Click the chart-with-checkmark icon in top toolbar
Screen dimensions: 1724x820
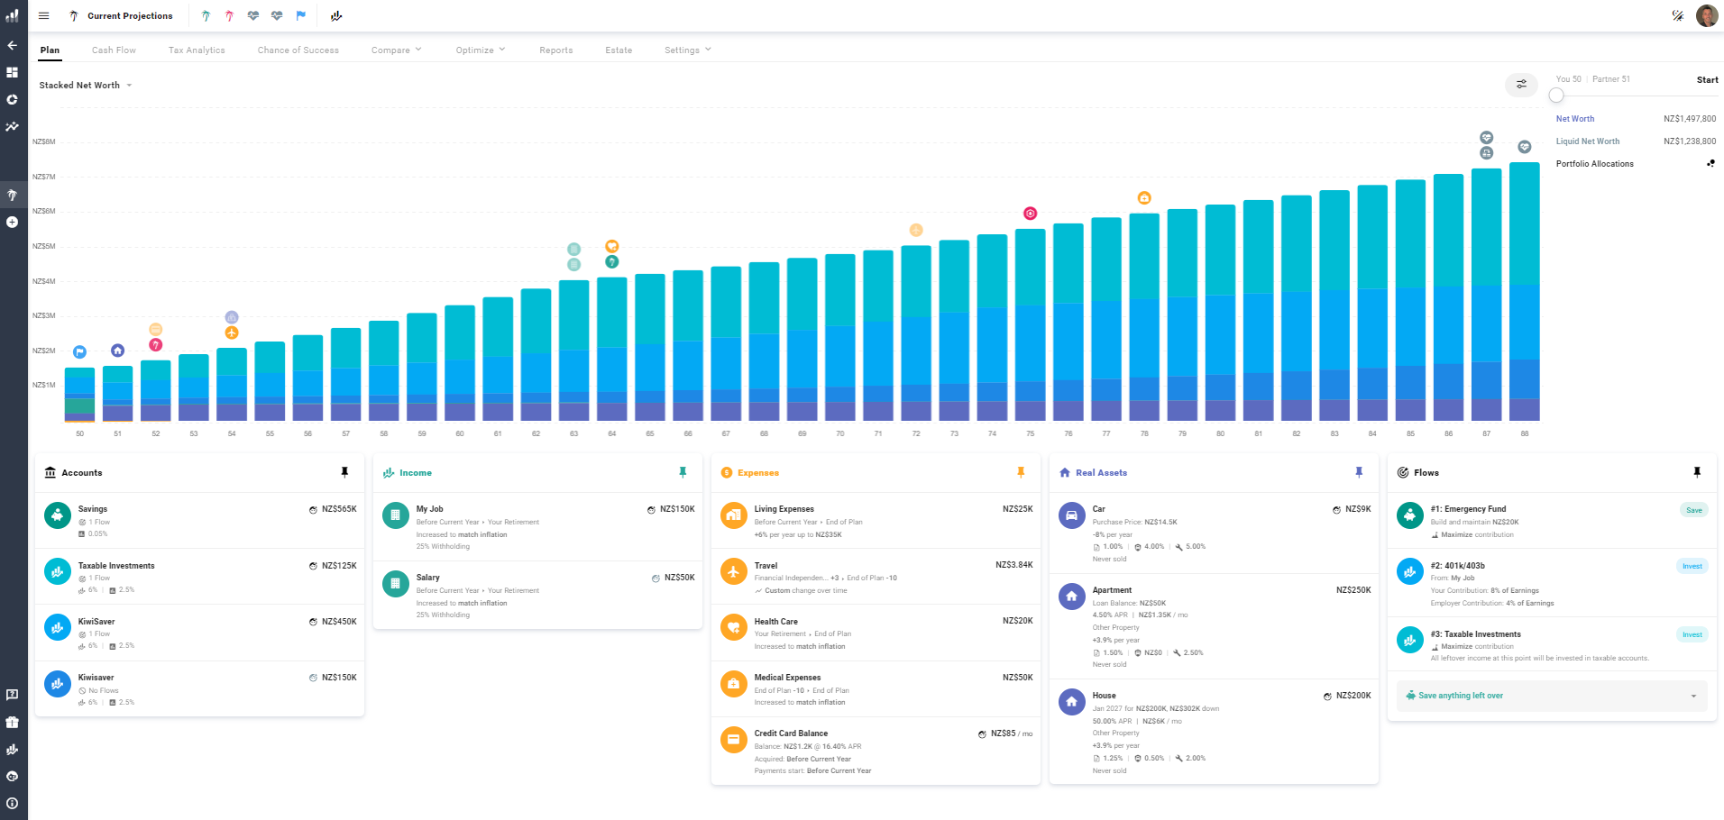click(336, 15)
